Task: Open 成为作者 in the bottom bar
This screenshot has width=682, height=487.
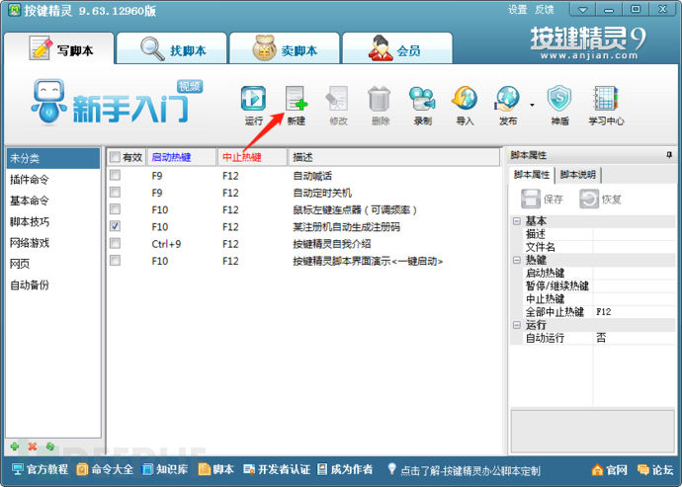Action: click(345, 469)
